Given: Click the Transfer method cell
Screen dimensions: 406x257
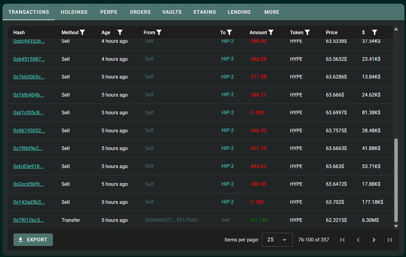Looking at the screenshot, I should (71, 220).
